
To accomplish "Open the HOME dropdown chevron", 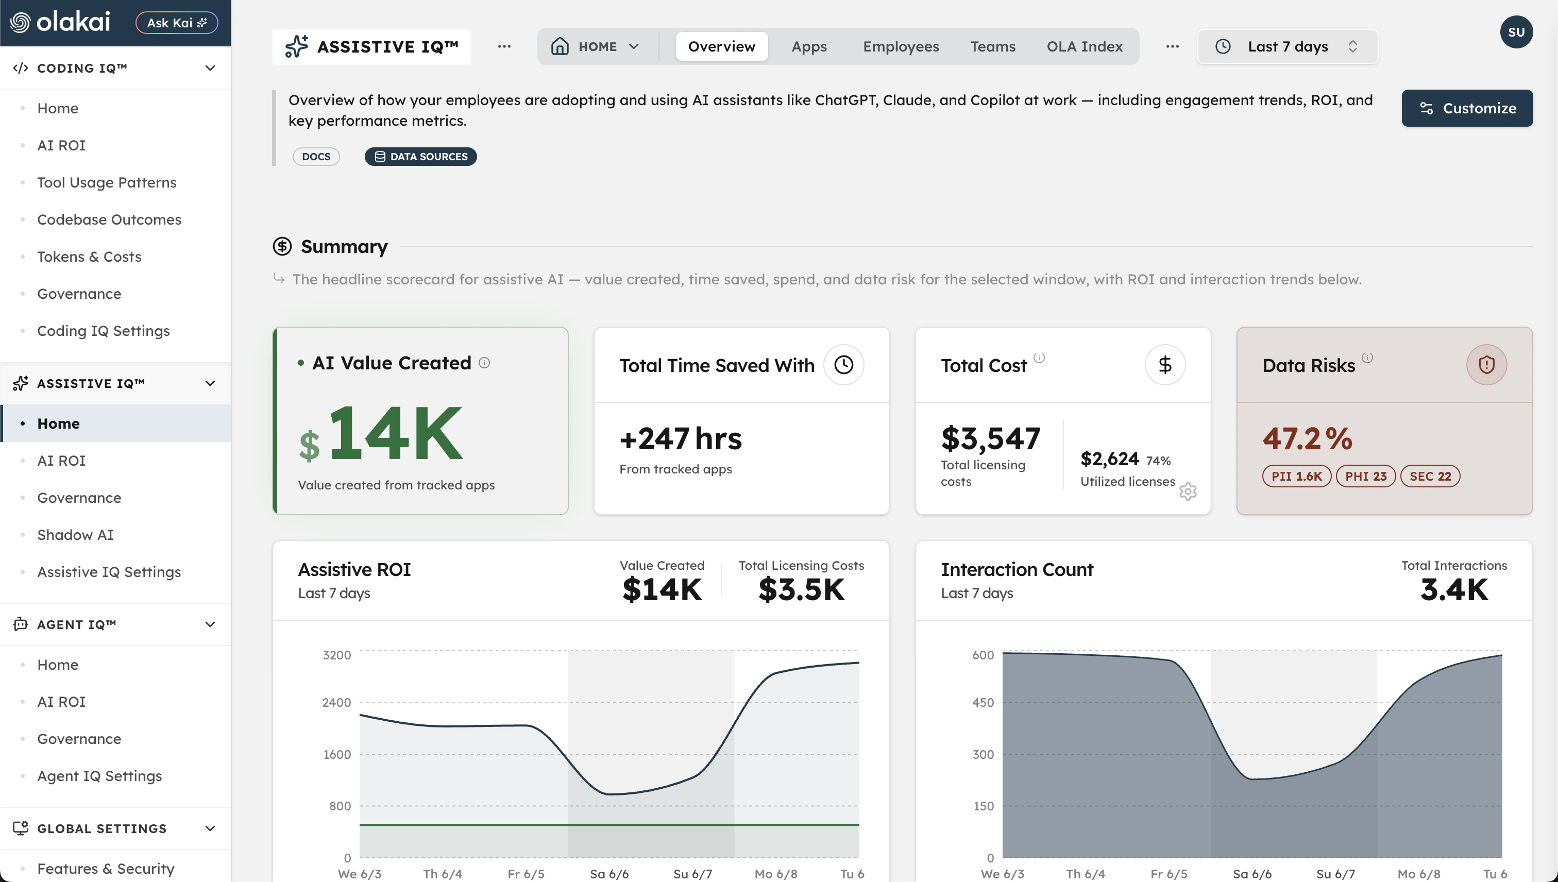I will click(634, 46).
